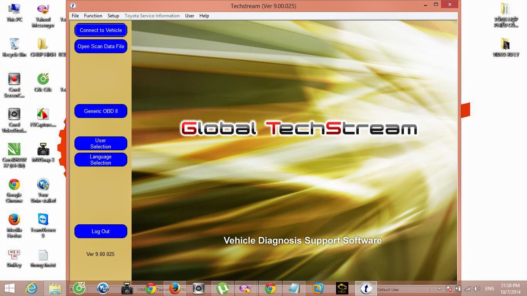Select the Corel VideoStudio desktop icon
The image size is (527, 296).
click(14, 120)
